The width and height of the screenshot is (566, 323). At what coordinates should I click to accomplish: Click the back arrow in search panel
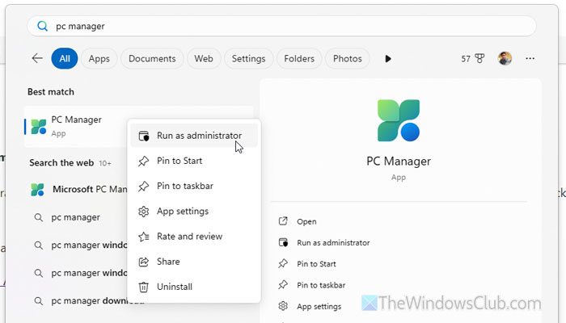37,58
